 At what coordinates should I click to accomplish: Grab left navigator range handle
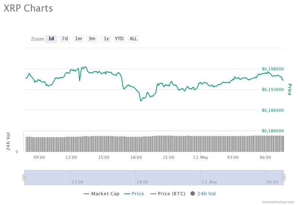tap(24, 177)
